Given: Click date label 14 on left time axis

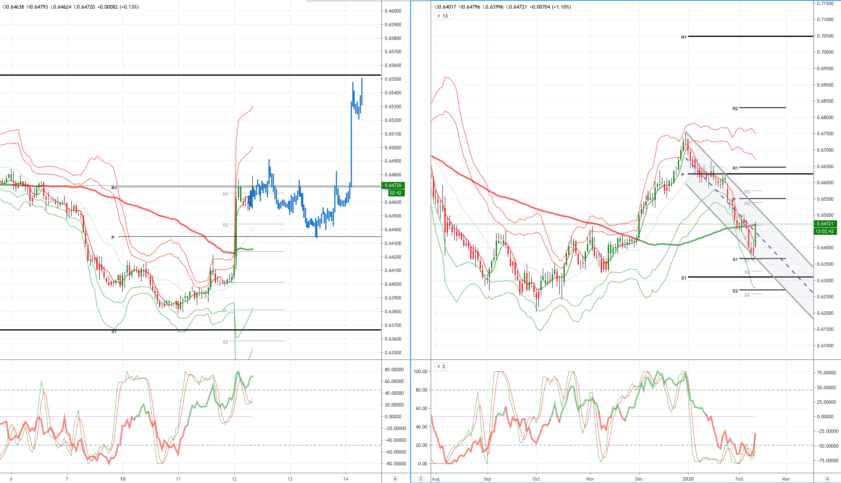Looking at the screenshot, I should [x=346, y=479].
